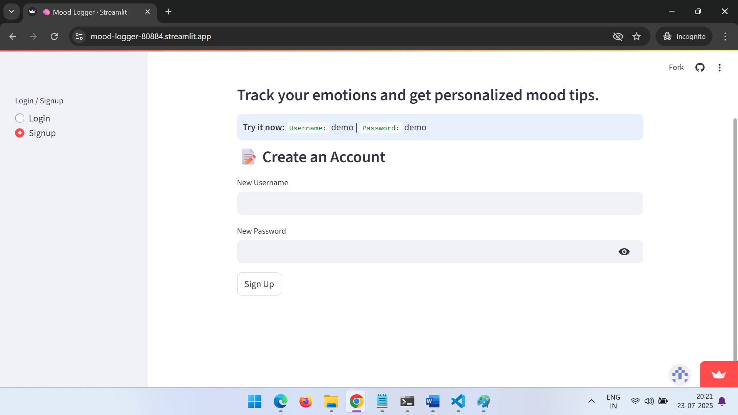Expand the tab search dropdown arrow
Image resolution: width=738 pixels, height=415 pixels.
pyautogui.click(x=12, y=12)
